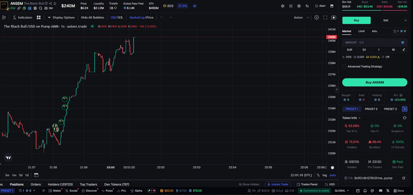Open the chart layout grid icon
The height and width of the screenshot is (195, 413).
tap(39, 18)
